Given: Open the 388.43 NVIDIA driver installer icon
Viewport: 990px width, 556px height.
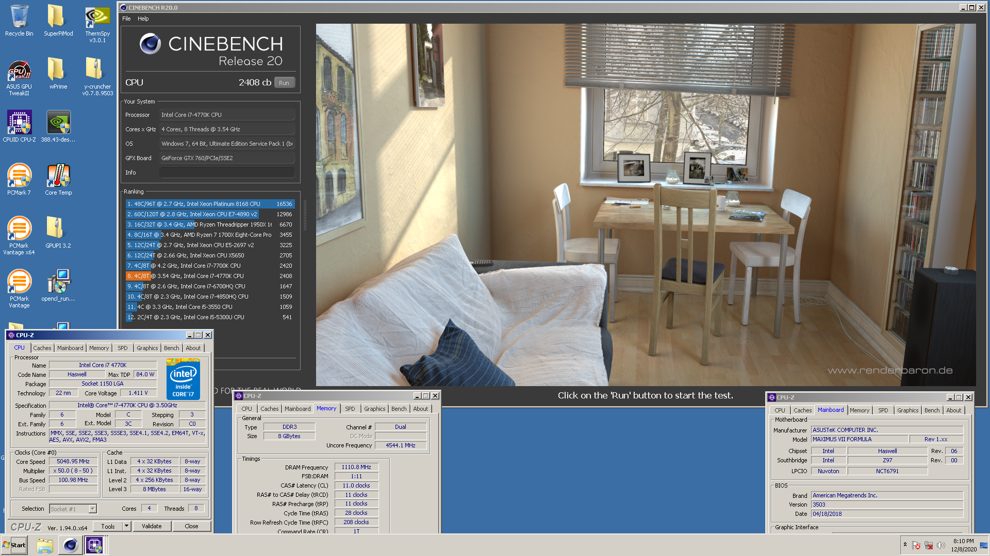Looking at the screenshot, I should (58, 126).
